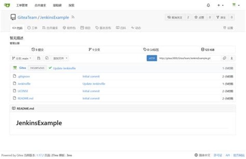
Task: Copy the repository clone URL
Action: (224, 58)
